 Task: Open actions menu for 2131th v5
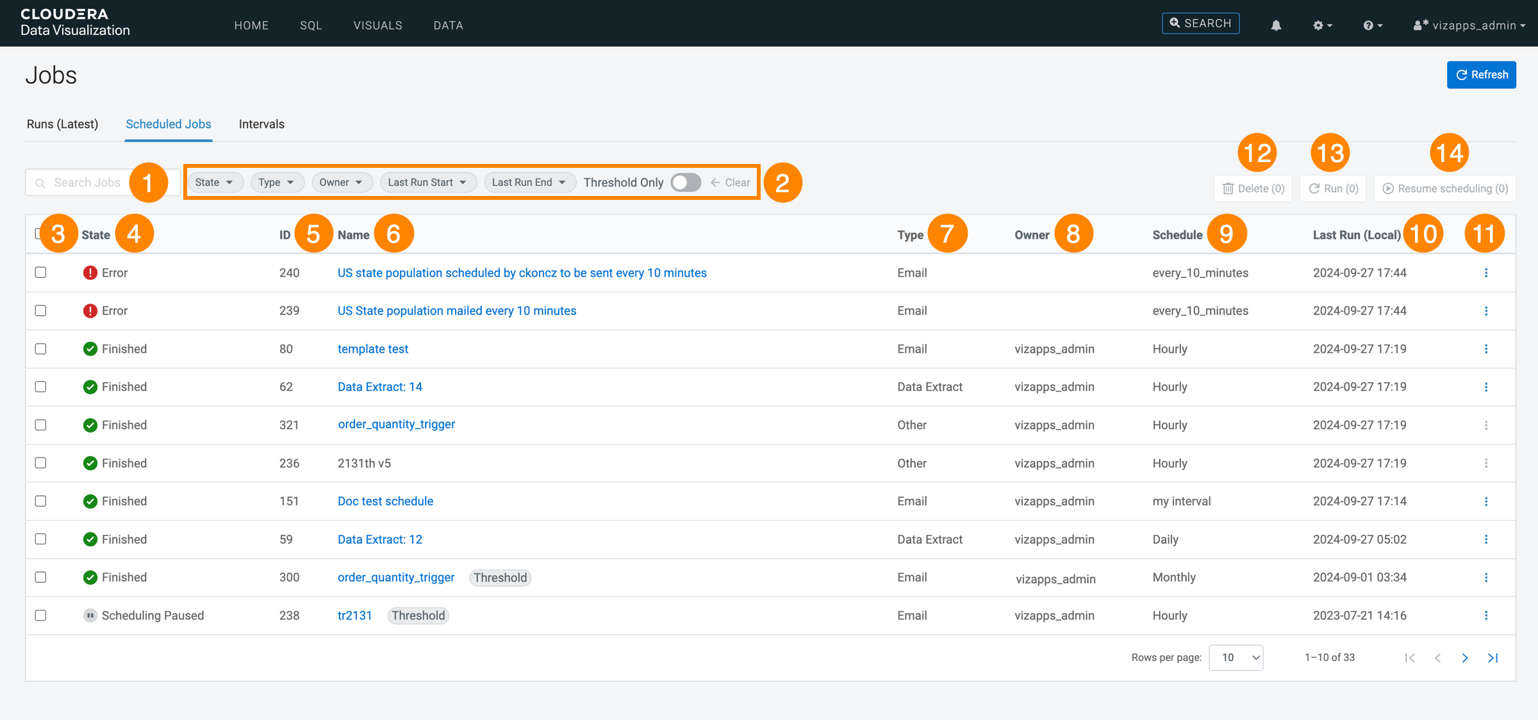click(x=1486, y=463)
